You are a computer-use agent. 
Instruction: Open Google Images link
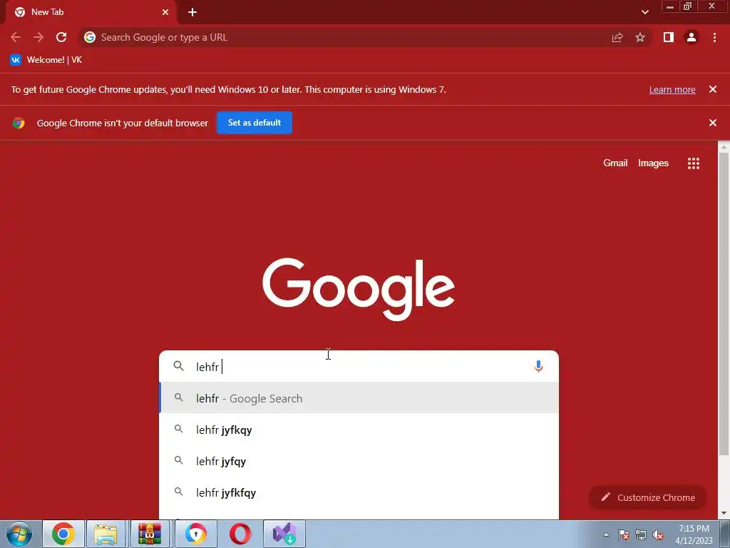click(653, 163)
